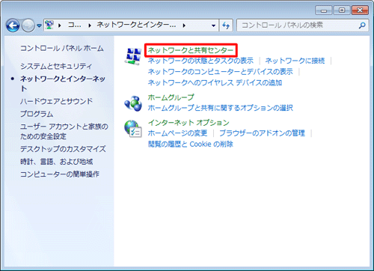Open インターネット オプション heading link
This screenshot has height=271, width=374.
point(188,123)
